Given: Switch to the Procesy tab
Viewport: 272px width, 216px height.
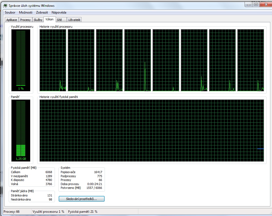Looking at the screenshot, I should tap(25, 20).
